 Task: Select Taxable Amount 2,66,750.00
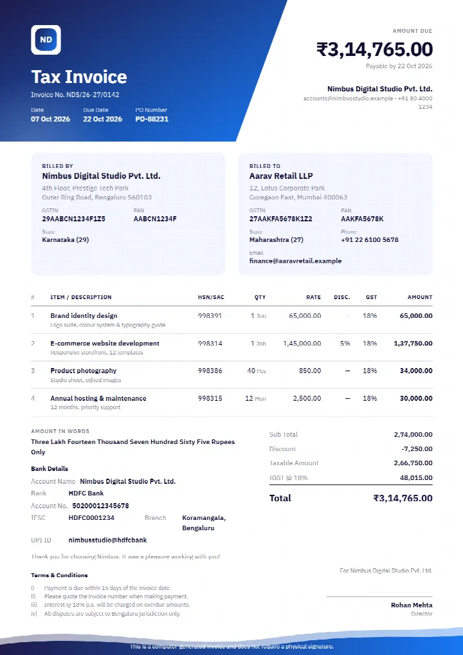click(413, 463)
